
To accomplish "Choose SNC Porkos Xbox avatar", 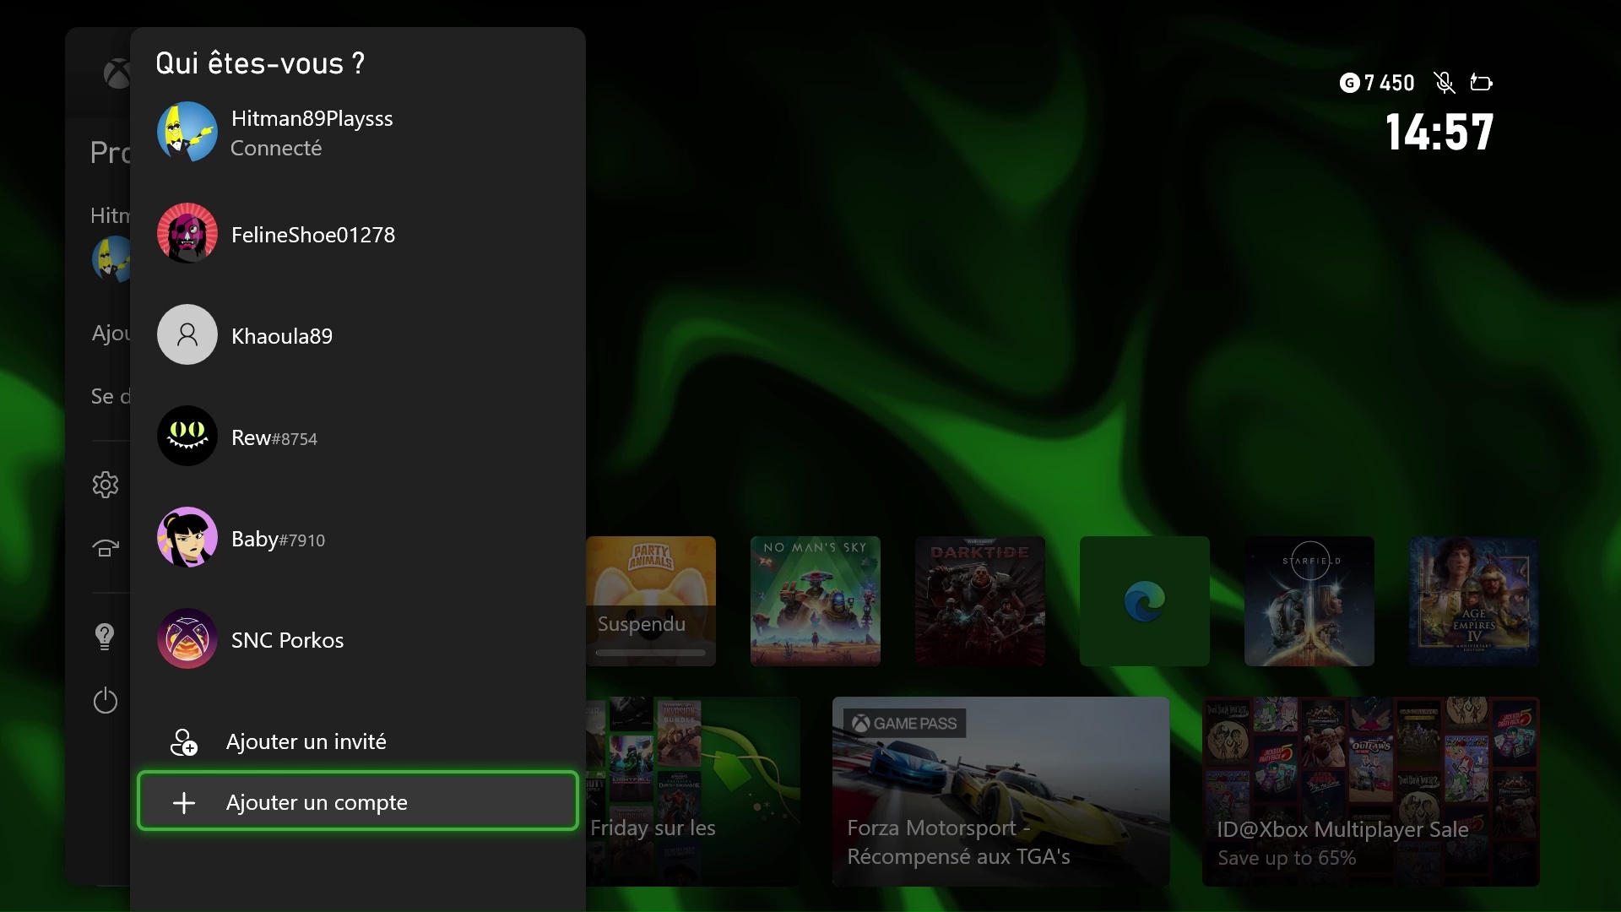I will [x=187, y=638].
